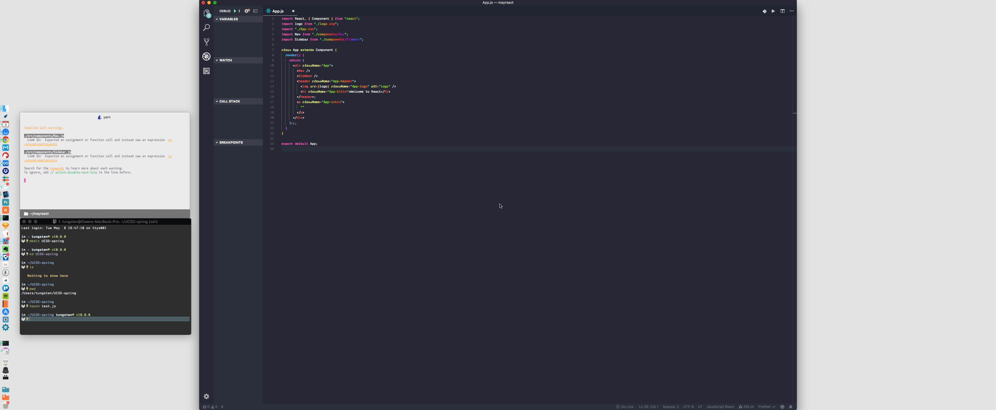Click the ESLint status indicator
This screenshot has height=410, width=996.
tap(746, 407)
